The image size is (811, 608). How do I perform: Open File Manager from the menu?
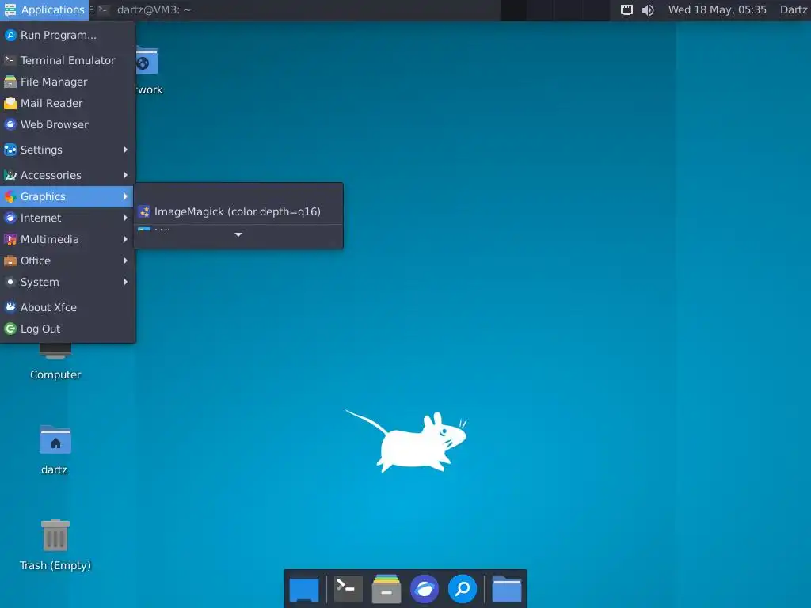[x=67, y=82]
